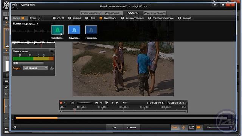Open the Add-ons effects category
Screen dimensions: 242x136
pyautogui.click(x=185, y=18)
